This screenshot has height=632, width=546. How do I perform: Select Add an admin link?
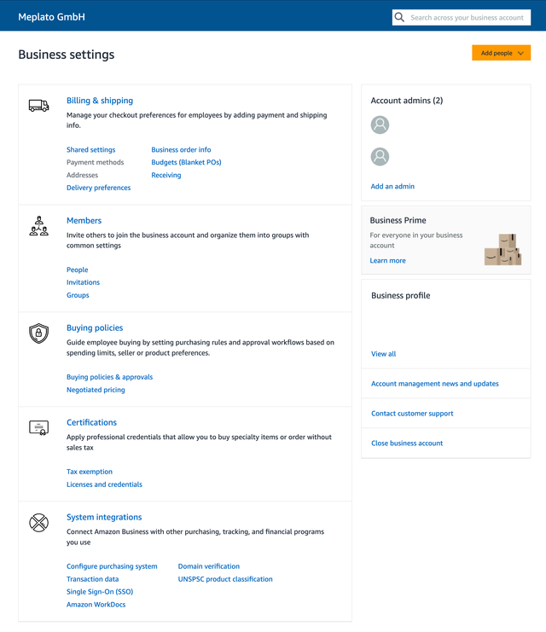pyautogui.click(x=392, y=186)
